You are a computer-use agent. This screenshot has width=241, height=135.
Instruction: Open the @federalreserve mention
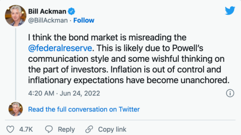[60, 48]
